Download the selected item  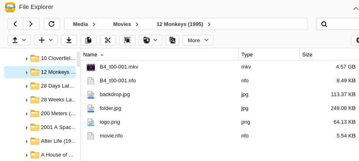click(69, 40)
